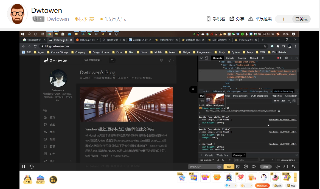The height and width of the screenshot is (189, 320).
Task: Click the 首充送豪礼 button
Action: [x=262, y=185]
